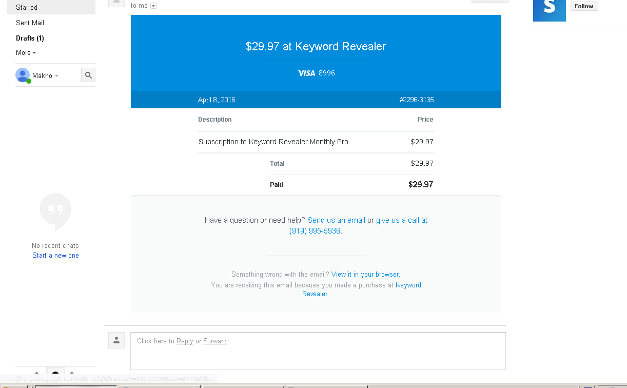Click the (919) 995-5936 phone number
The image size is (627, 388).
(x=315, y=231)
